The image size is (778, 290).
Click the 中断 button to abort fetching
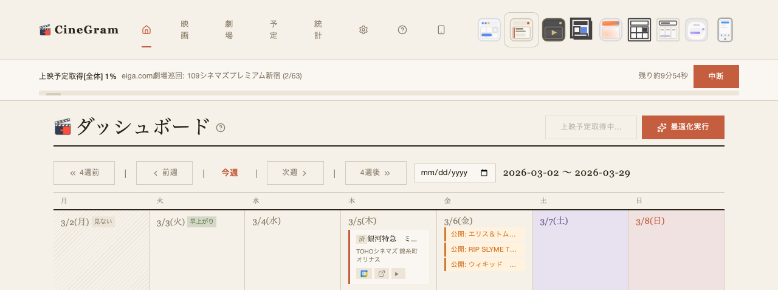tap(715, 77)
